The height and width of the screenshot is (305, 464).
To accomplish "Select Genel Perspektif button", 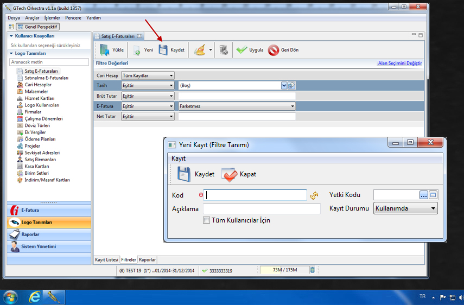I will [x=37, y=27].
